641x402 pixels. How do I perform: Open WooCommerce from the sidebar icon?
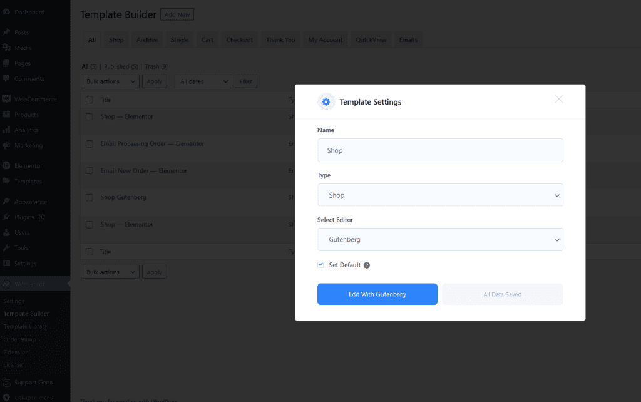(6, 99)
